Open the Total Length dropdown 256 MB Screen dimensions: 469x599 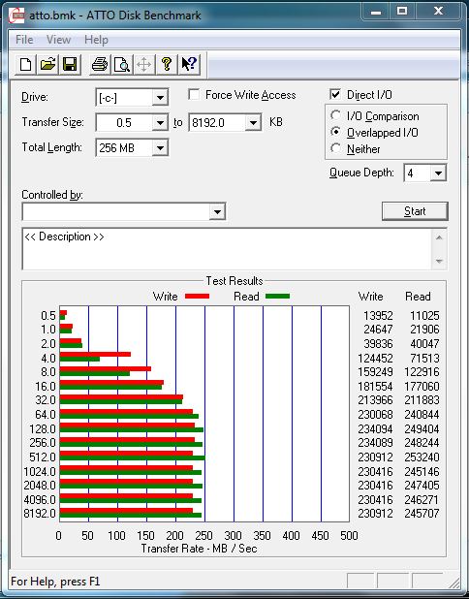tap(160, 148)
